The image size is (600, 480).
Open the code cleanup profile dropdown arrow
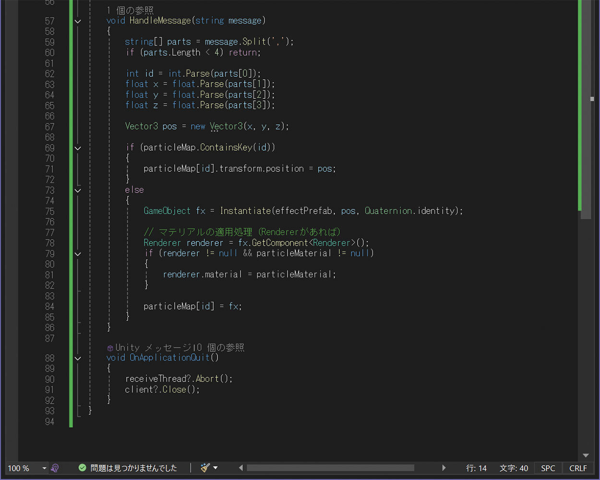tap(216, 468)
